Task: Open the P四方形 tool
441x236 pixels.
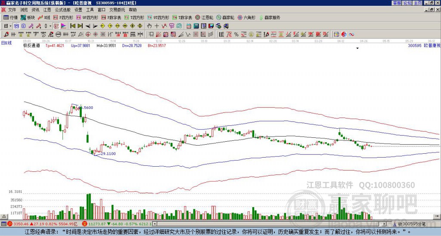Action: click(63, 17)
